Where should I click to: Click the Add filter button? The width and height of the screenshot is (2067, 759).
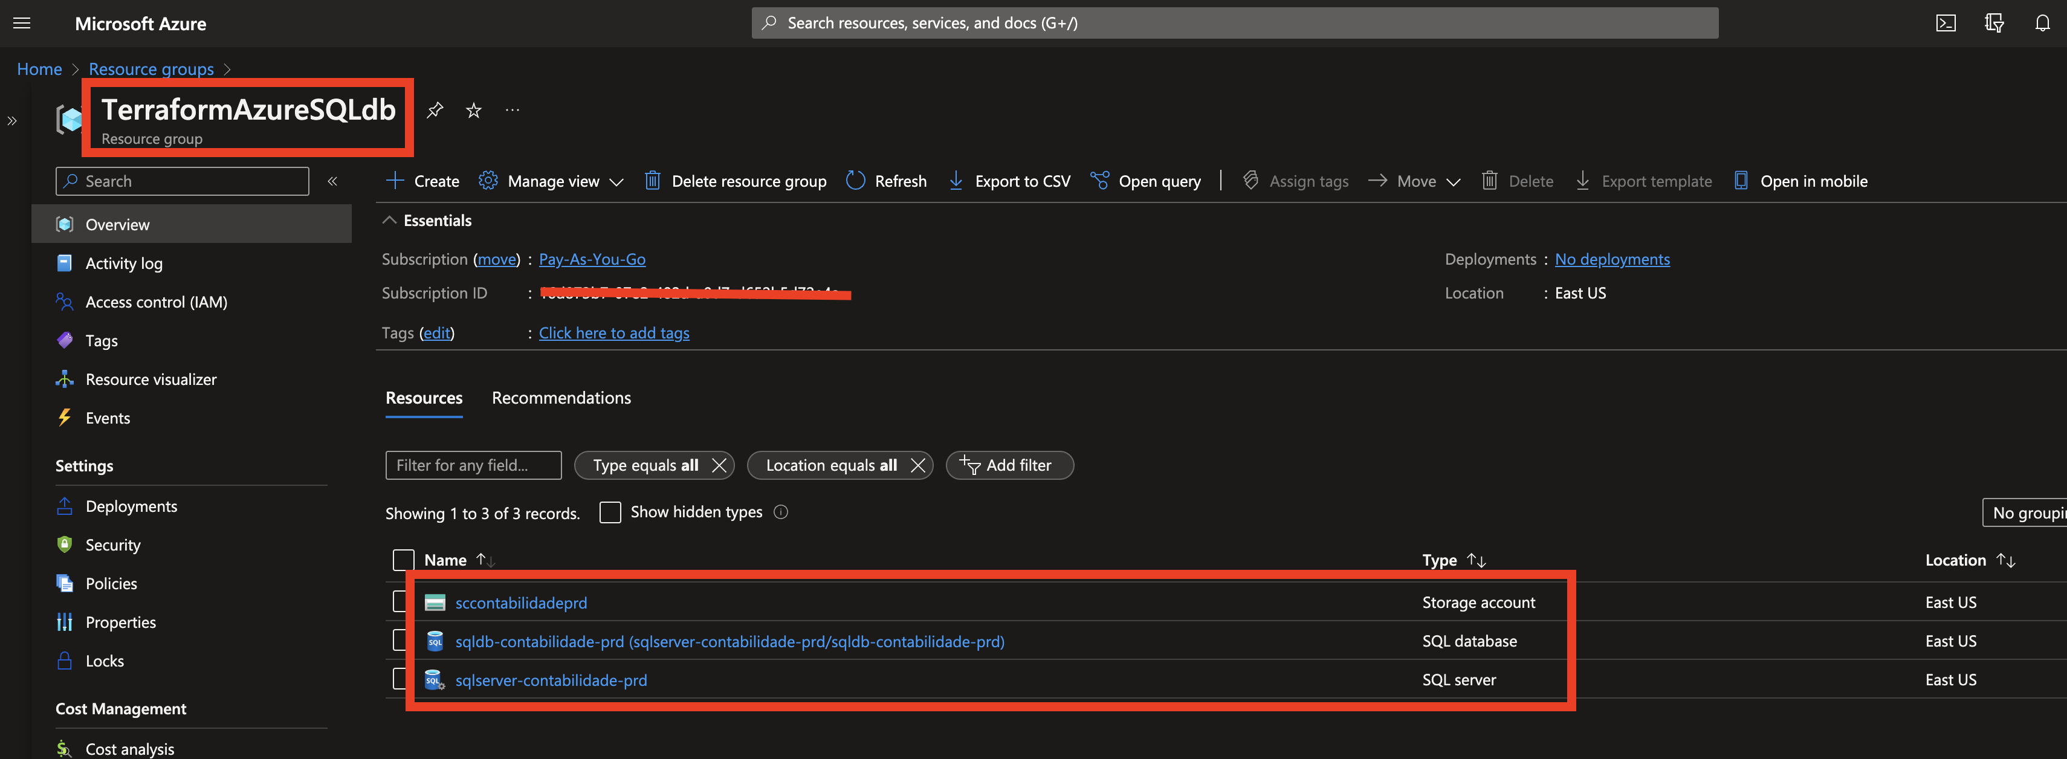(1009, 465)
